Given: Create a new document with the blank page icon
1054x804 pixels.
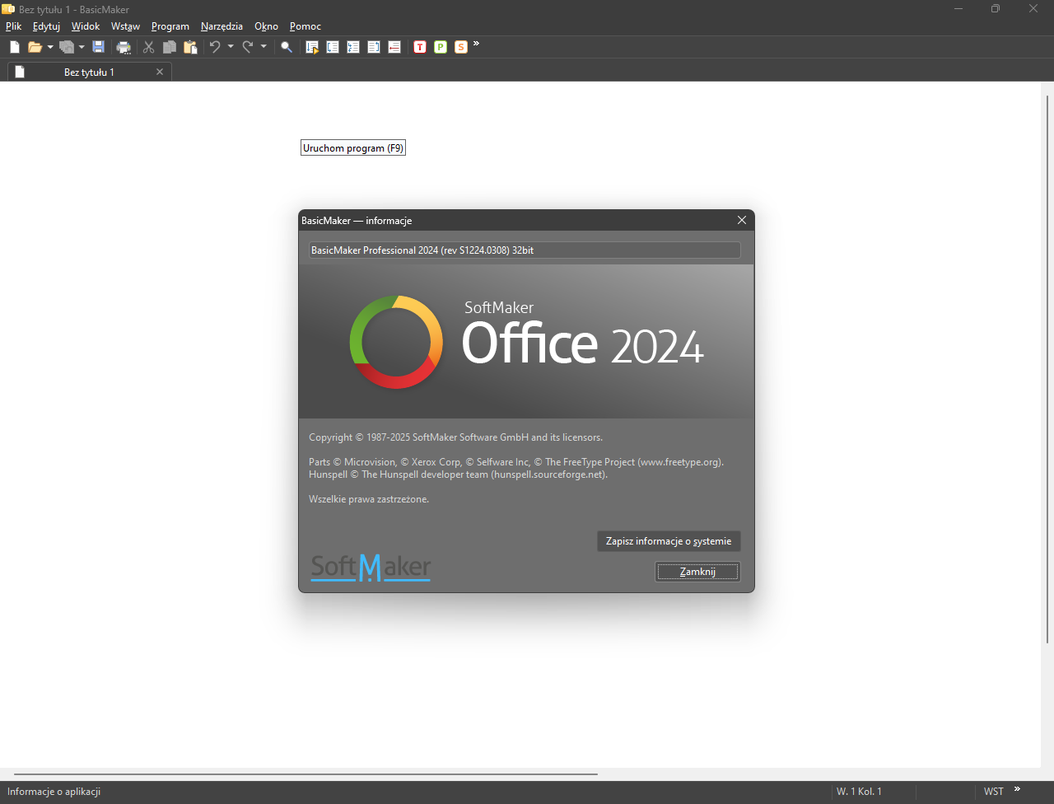Looking at the screenshot, I should (x=15, y=47).
